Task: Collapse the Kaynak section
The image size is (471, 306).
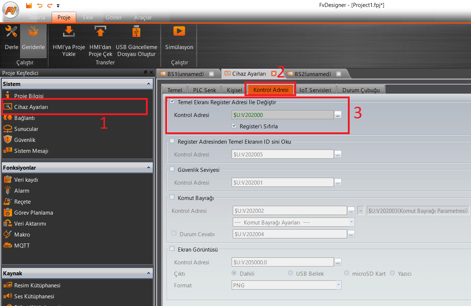Action: tap(148, 273)
